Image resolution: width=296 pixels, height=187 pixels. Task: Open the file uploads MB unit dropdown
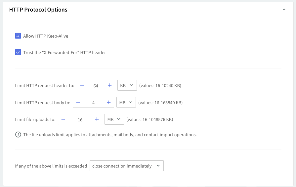(114, 119)
